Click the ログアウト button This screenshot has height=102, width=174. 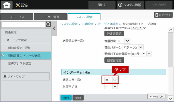[163, 15]
